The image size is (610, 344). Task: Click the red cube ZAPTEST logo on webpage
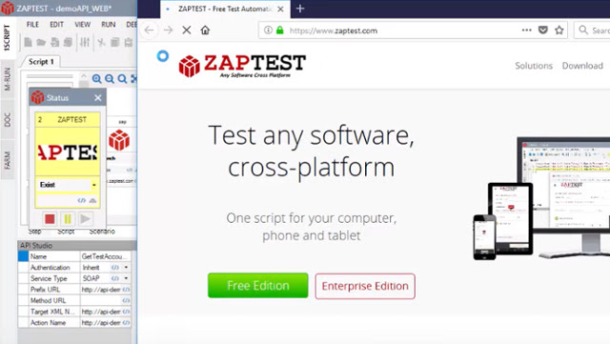(190, 66)
